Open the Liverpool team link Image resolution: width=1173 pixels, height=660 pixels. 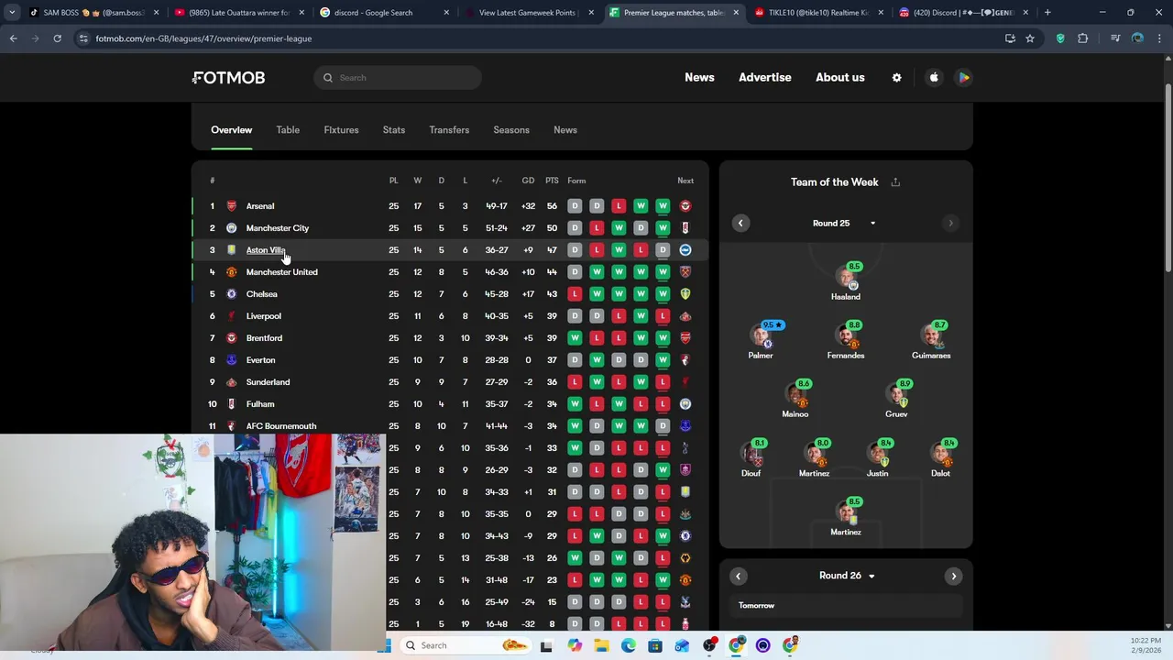tap(263, 316)
